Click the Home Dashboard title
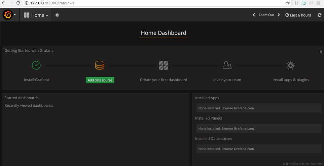 coord(164,33)
